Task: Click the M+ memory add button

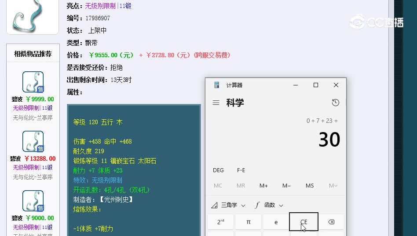Action: point(263,186)
